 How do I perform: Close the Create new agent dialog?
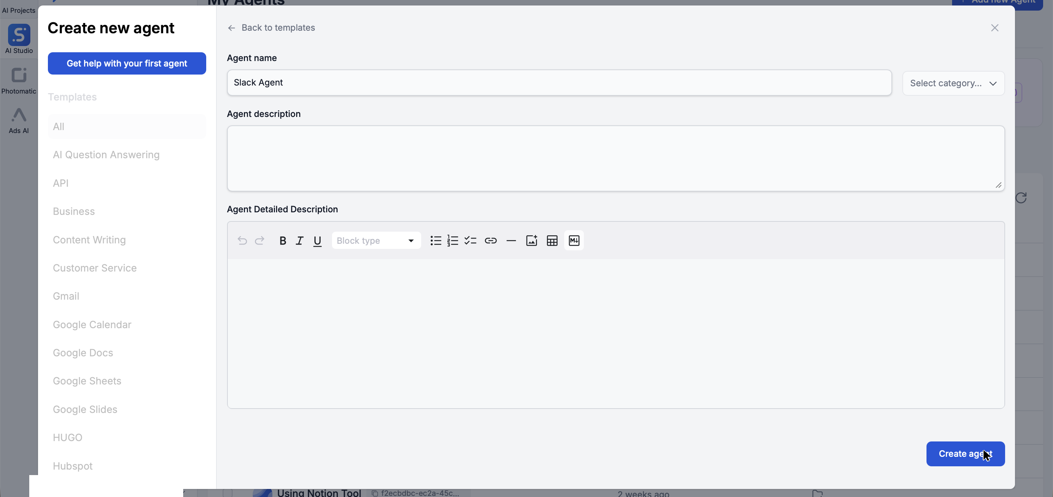point(995,28)
